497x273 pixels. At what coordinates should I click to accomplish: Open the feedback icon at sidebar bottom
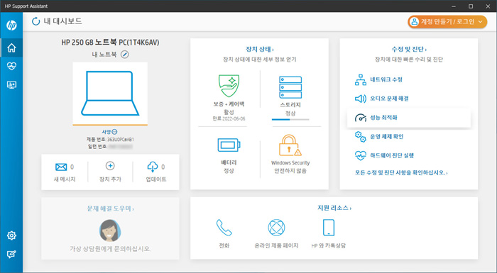tap(11, 254)
